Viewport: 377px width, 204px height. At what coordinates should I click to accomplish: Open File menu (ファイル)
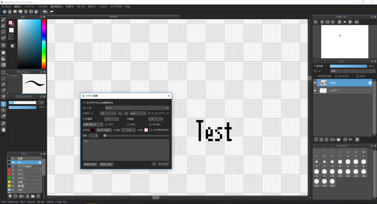tap(6, 7)
